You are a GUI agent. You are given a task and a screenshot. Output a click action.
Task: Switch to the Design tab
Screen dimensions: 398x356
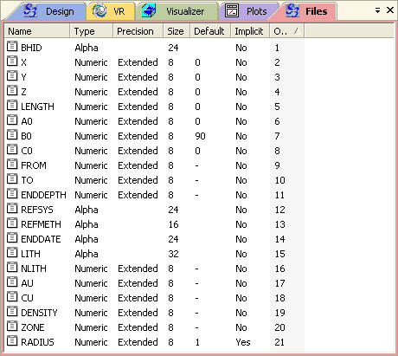(x=48, y=11)
